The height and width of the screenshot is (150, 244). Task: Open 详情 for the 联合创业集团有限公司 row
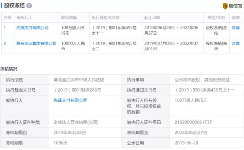235,43
